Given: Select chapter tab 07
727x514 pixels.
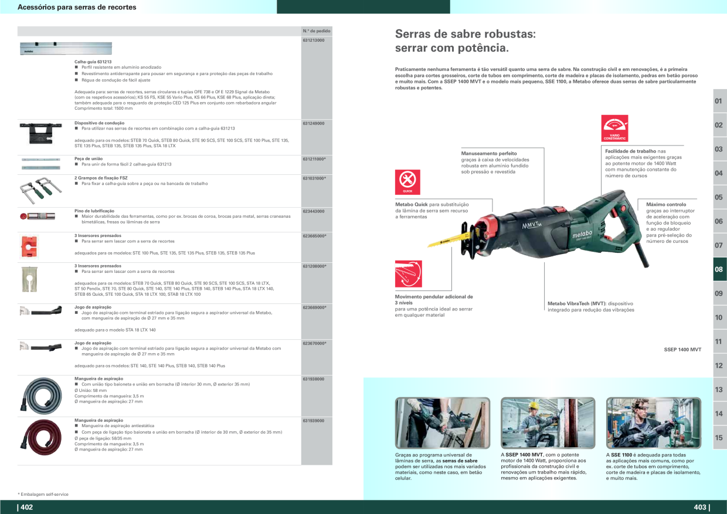Looking at the screenshot, I should pos(719,245).
